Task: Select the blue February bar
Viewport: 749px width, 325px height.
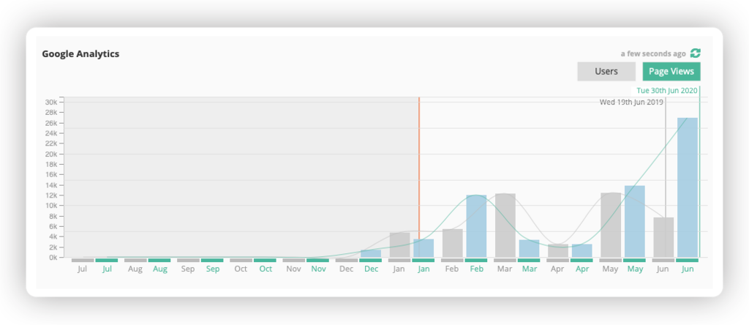Action: [x=476, y=225]
